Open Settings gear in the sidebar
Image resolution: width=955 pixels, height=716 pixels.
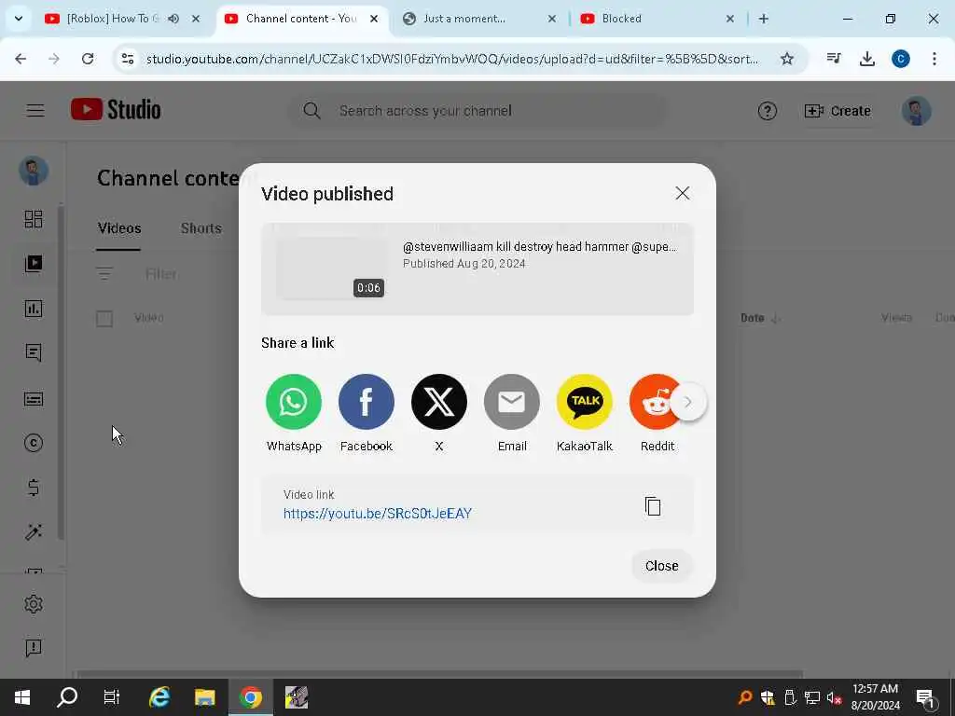34,604
